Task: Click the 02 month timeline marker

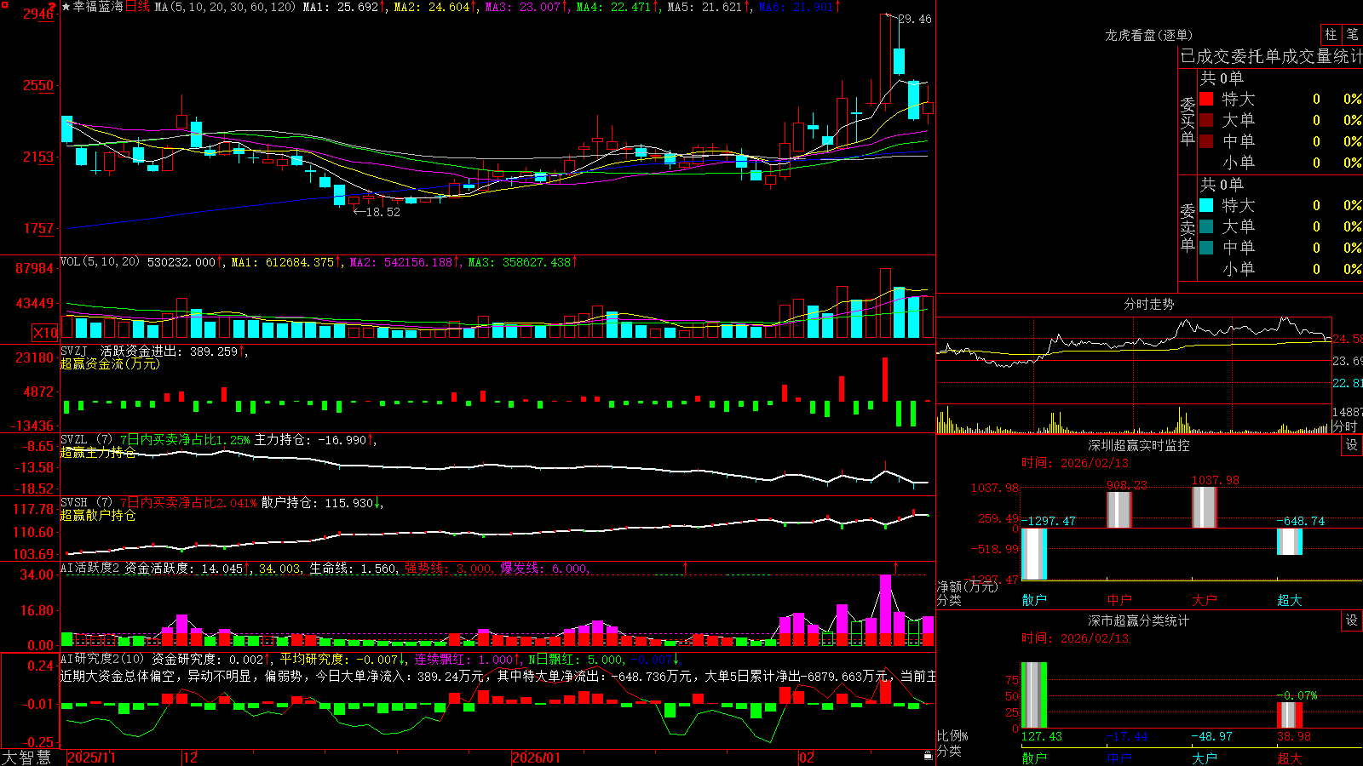Action: pyautogui.click(x=807, y=757)
